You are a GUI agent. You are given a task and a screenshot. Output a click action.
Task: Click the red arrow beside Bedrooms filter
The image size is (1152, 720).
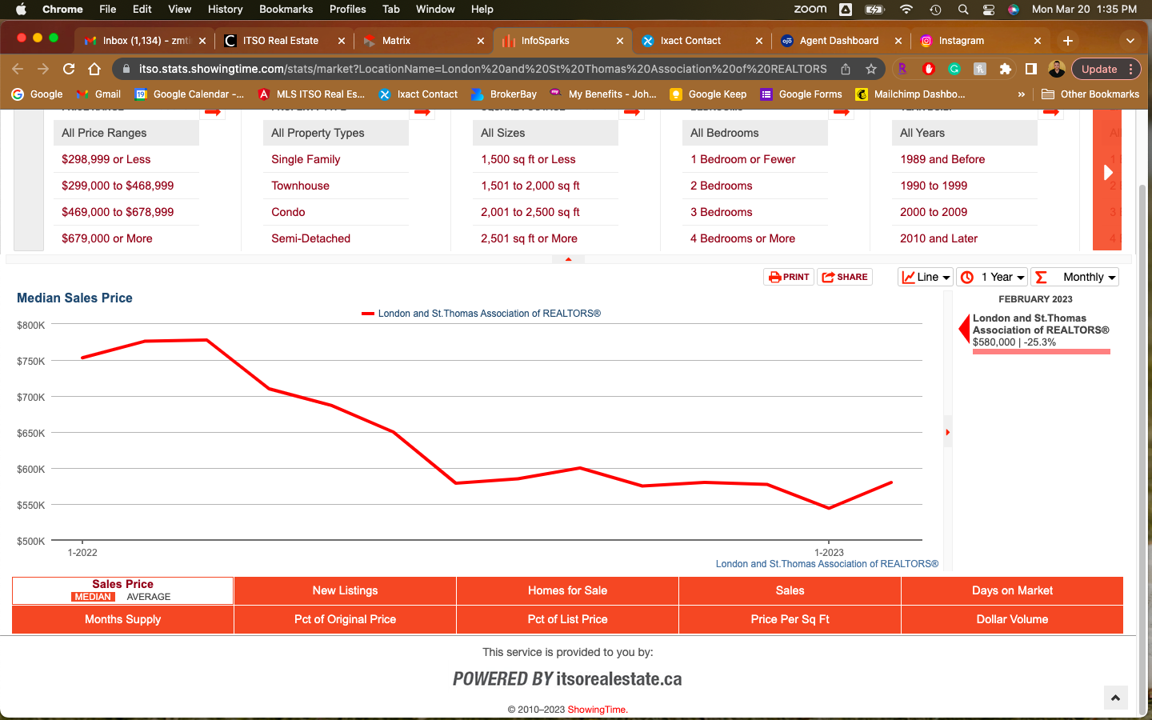tap(842, 112)
